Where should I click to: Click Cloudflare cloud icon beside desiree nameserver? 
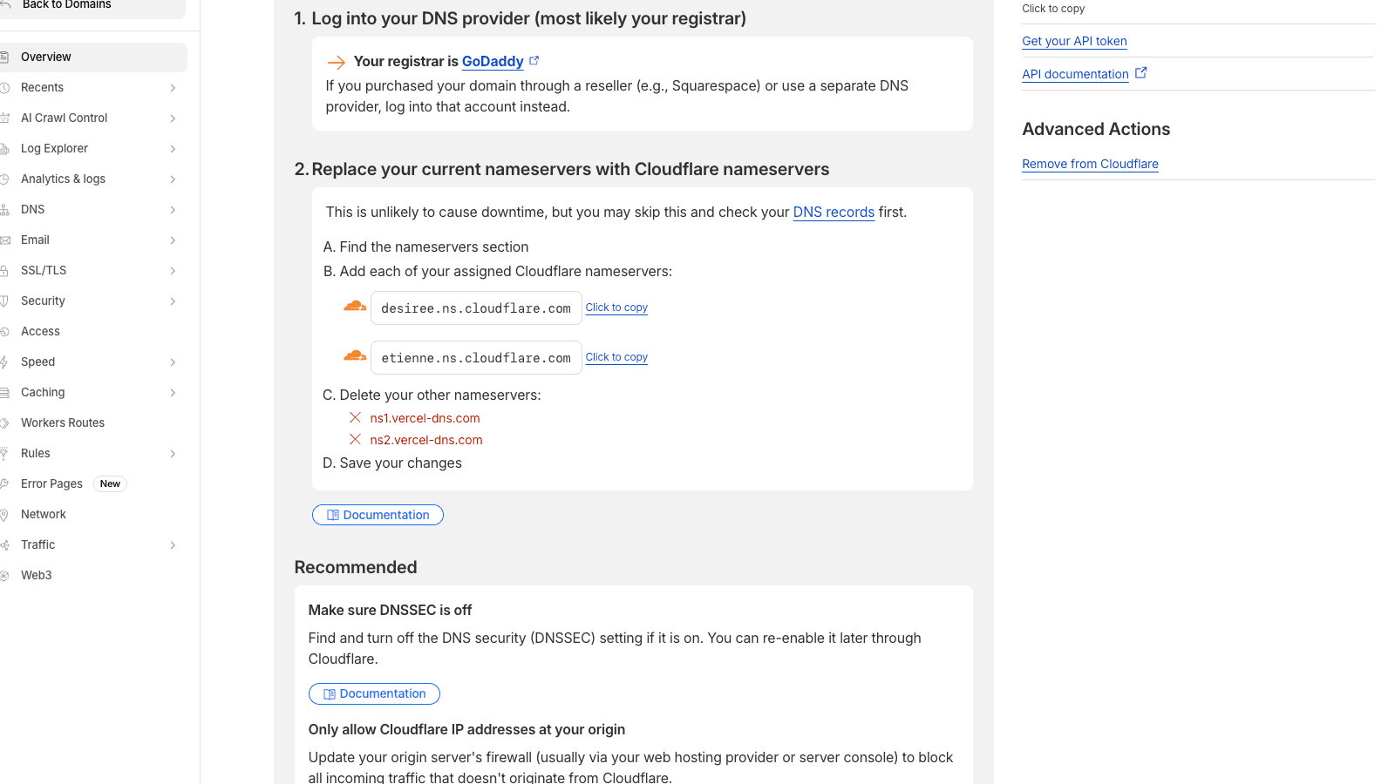point(355,307)
